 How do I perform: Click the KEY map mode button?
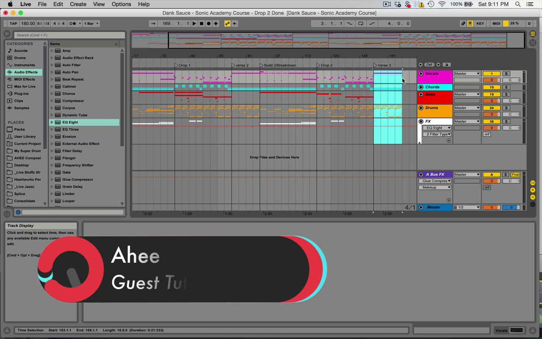480,24
